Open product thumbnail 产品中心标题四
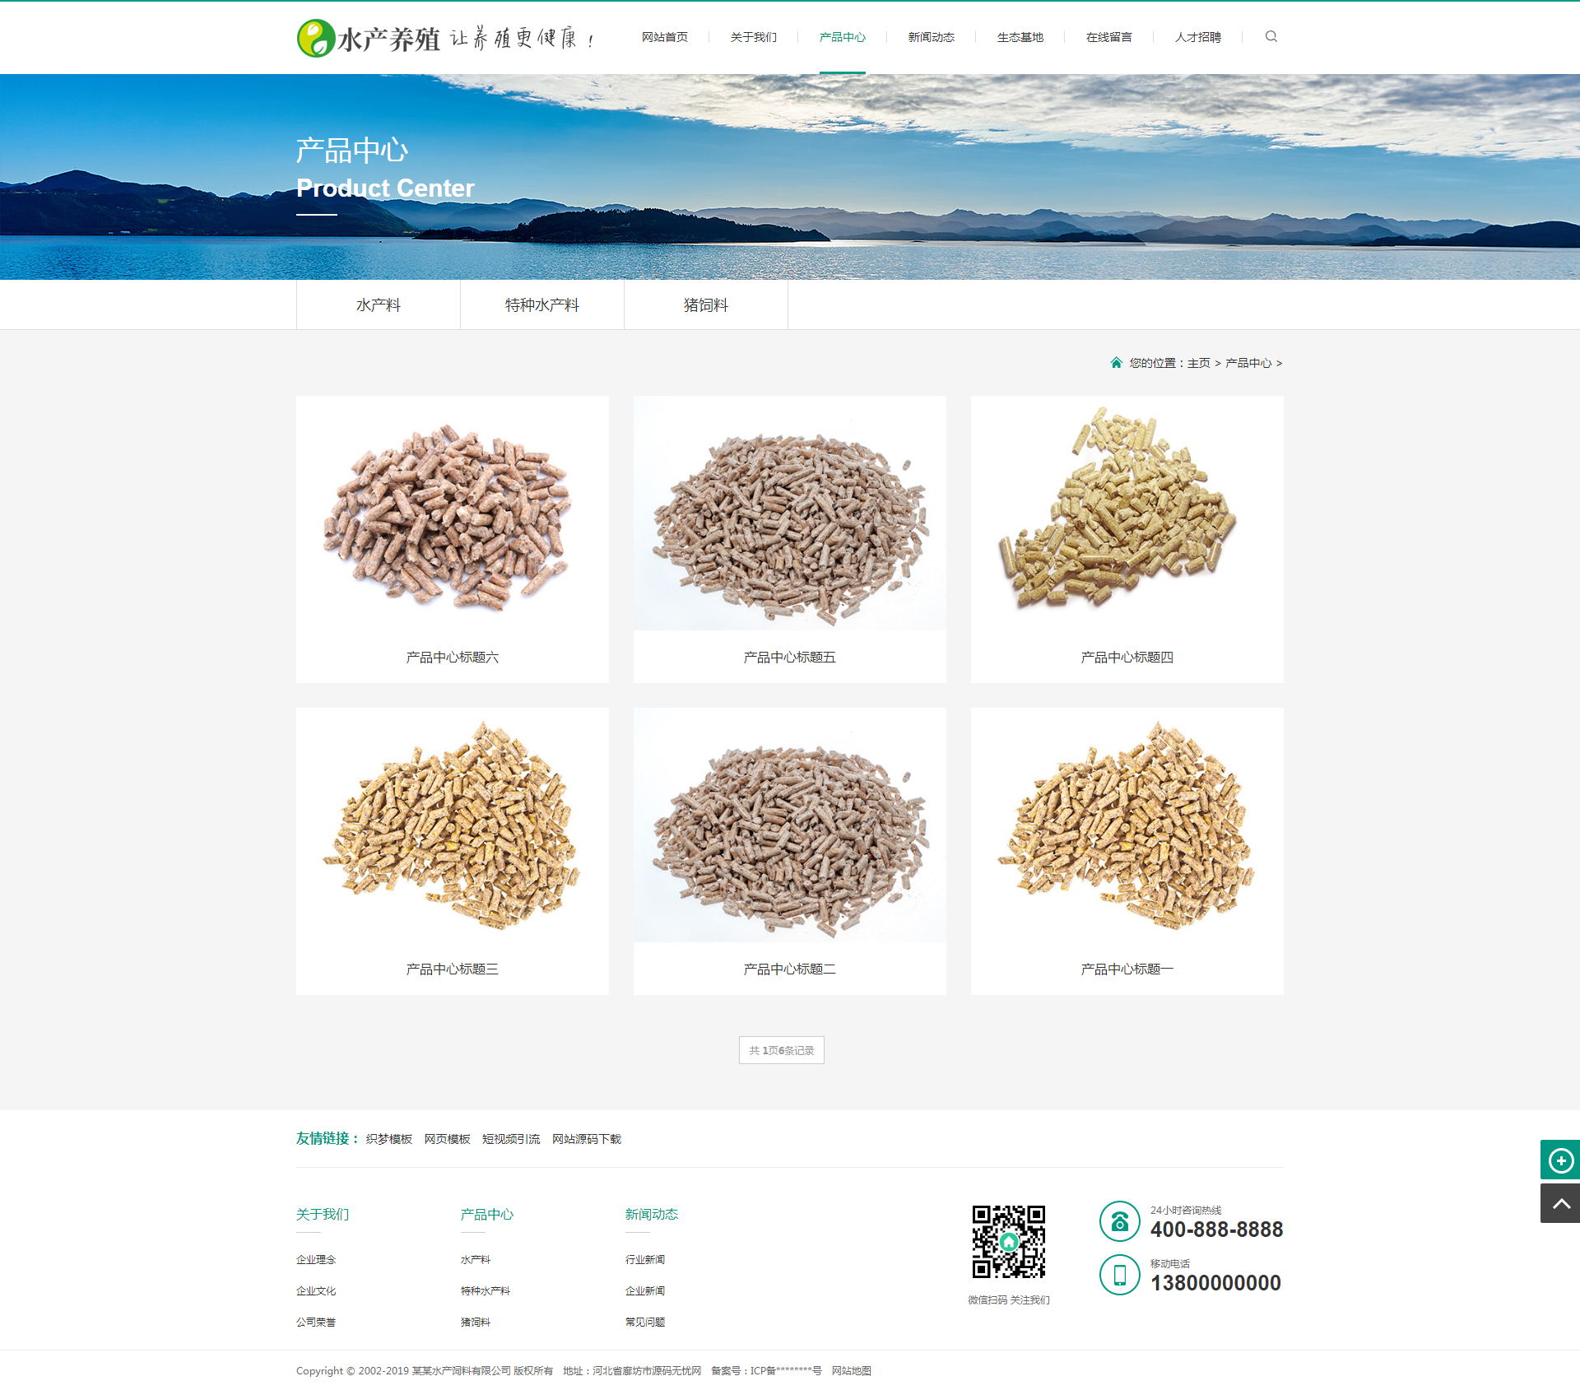Screen dimensions: 1580x1390 click(1127, 515)
